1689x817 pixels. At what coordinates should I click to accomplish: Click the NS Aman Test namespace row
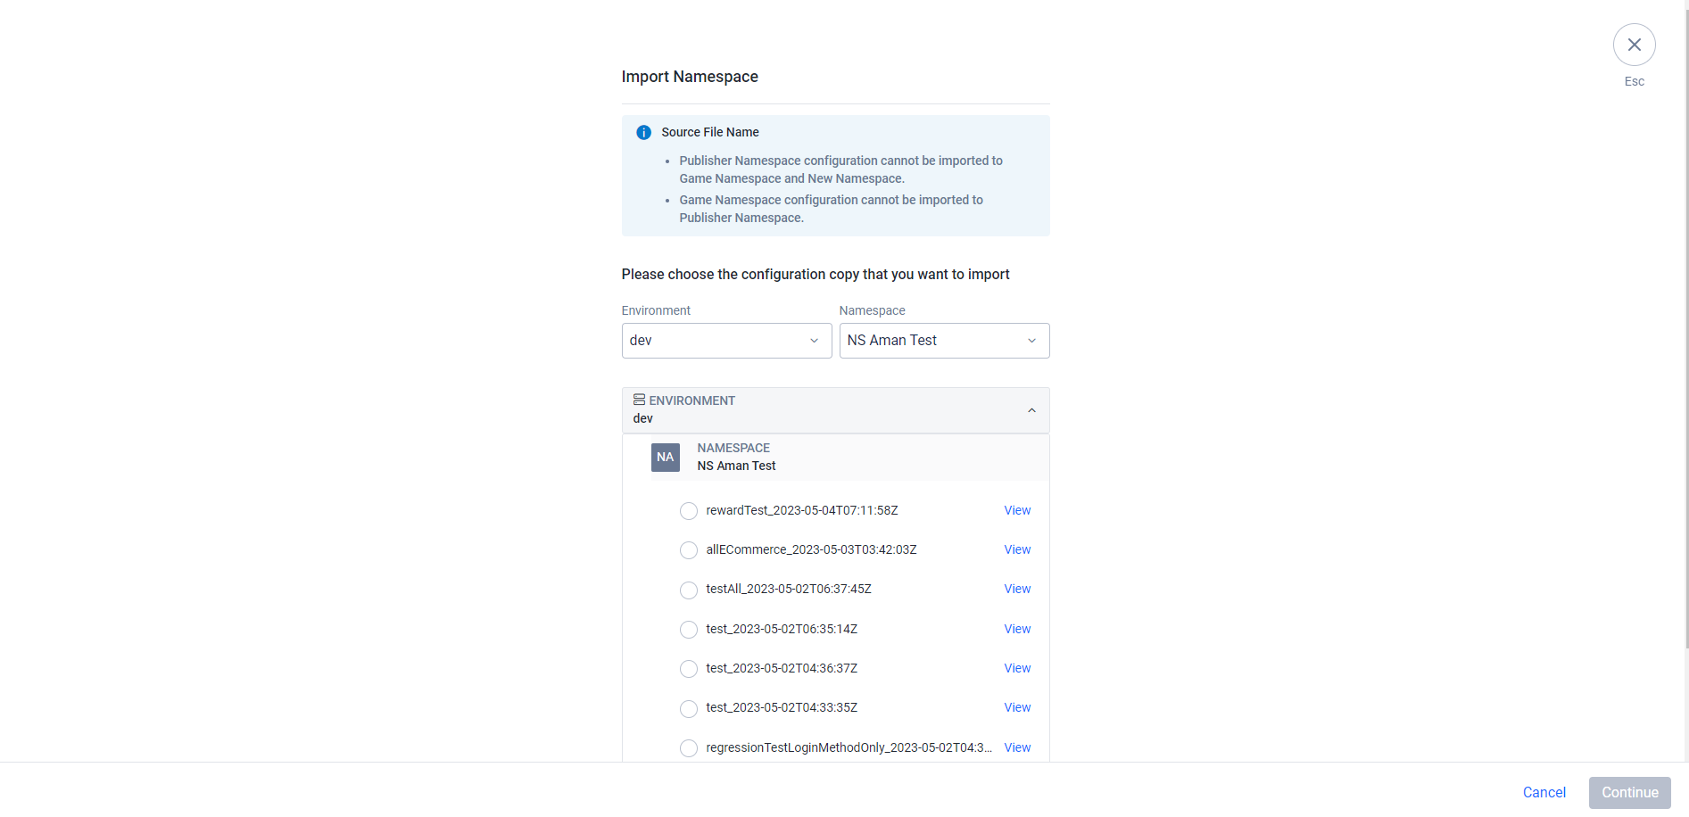pos(849,457)
